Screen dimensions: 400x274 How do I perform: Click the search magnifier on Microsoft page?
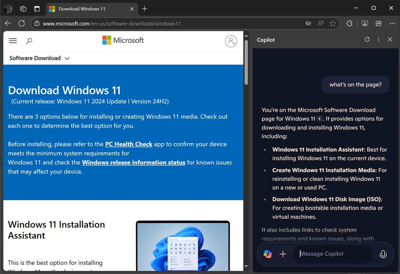29,41
